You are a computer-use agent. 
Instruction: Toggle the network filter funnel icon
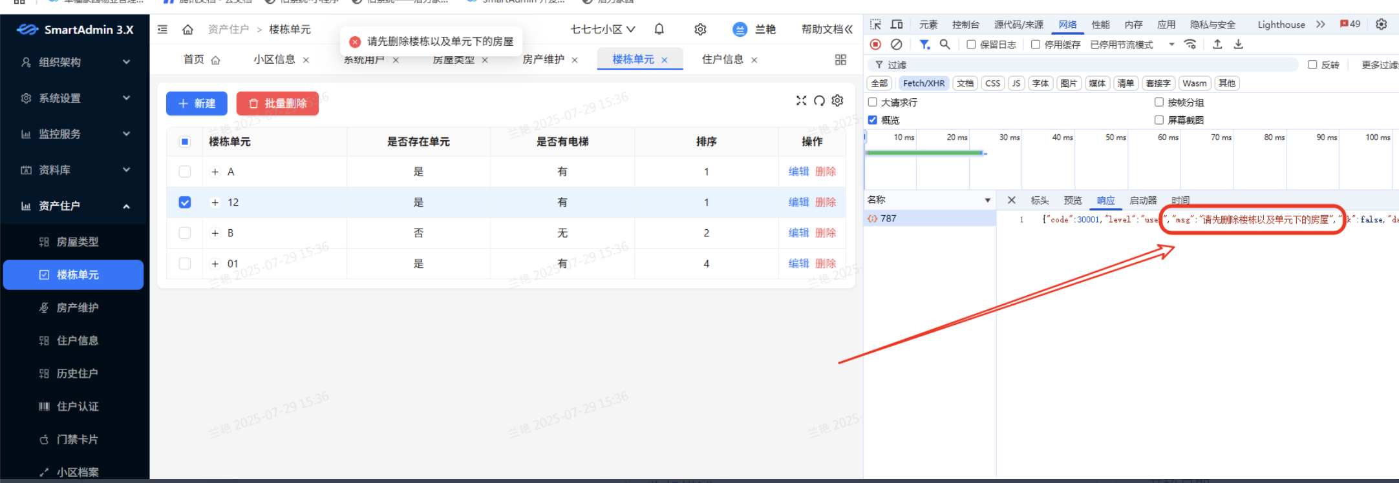[x=924, y=44]
